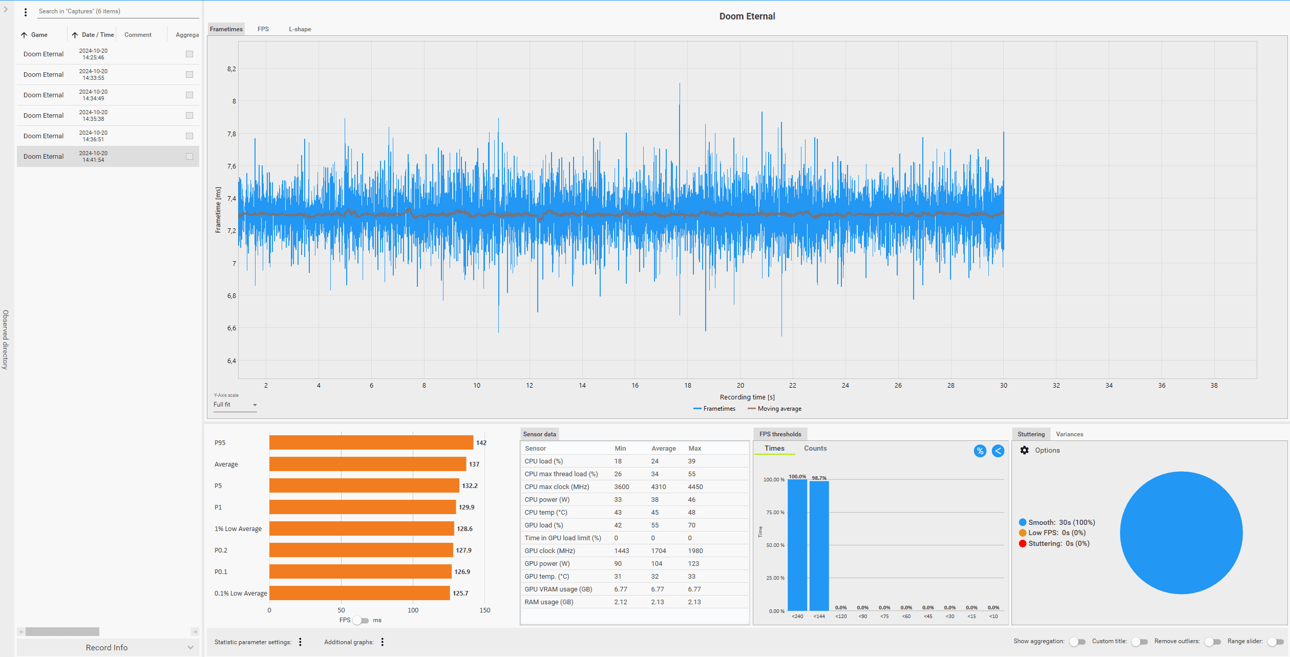Open the Y-Axis scale Full fit dropdown
The width and height of the screenshot is (1290, 657).
pos(235,405)
